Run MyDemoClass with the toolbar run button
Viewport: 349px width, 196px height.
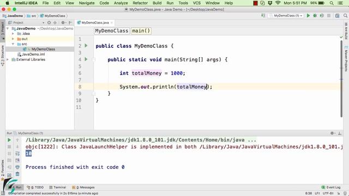pyautogui.click(x=308, y=16)
